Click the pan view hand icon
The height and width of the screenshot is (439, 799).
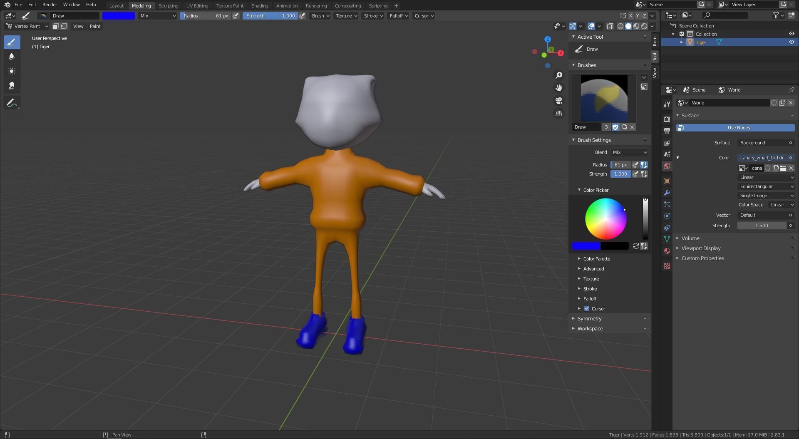pyautogui.click(x=559, y=88)
